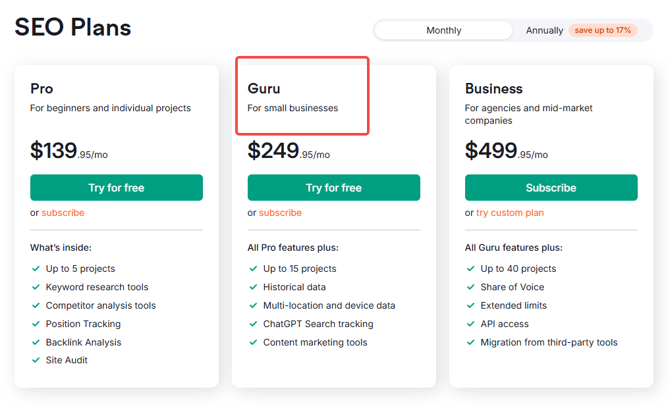670x412 pixels.
Task: Click the checkmark beside Site Audit
Action: [x=35, y=360]
